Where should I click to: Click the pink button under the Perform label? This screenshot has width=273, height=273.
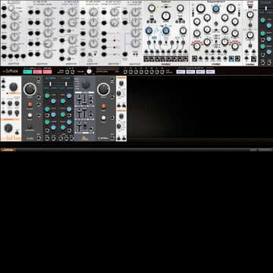click(x=47, y=72)
